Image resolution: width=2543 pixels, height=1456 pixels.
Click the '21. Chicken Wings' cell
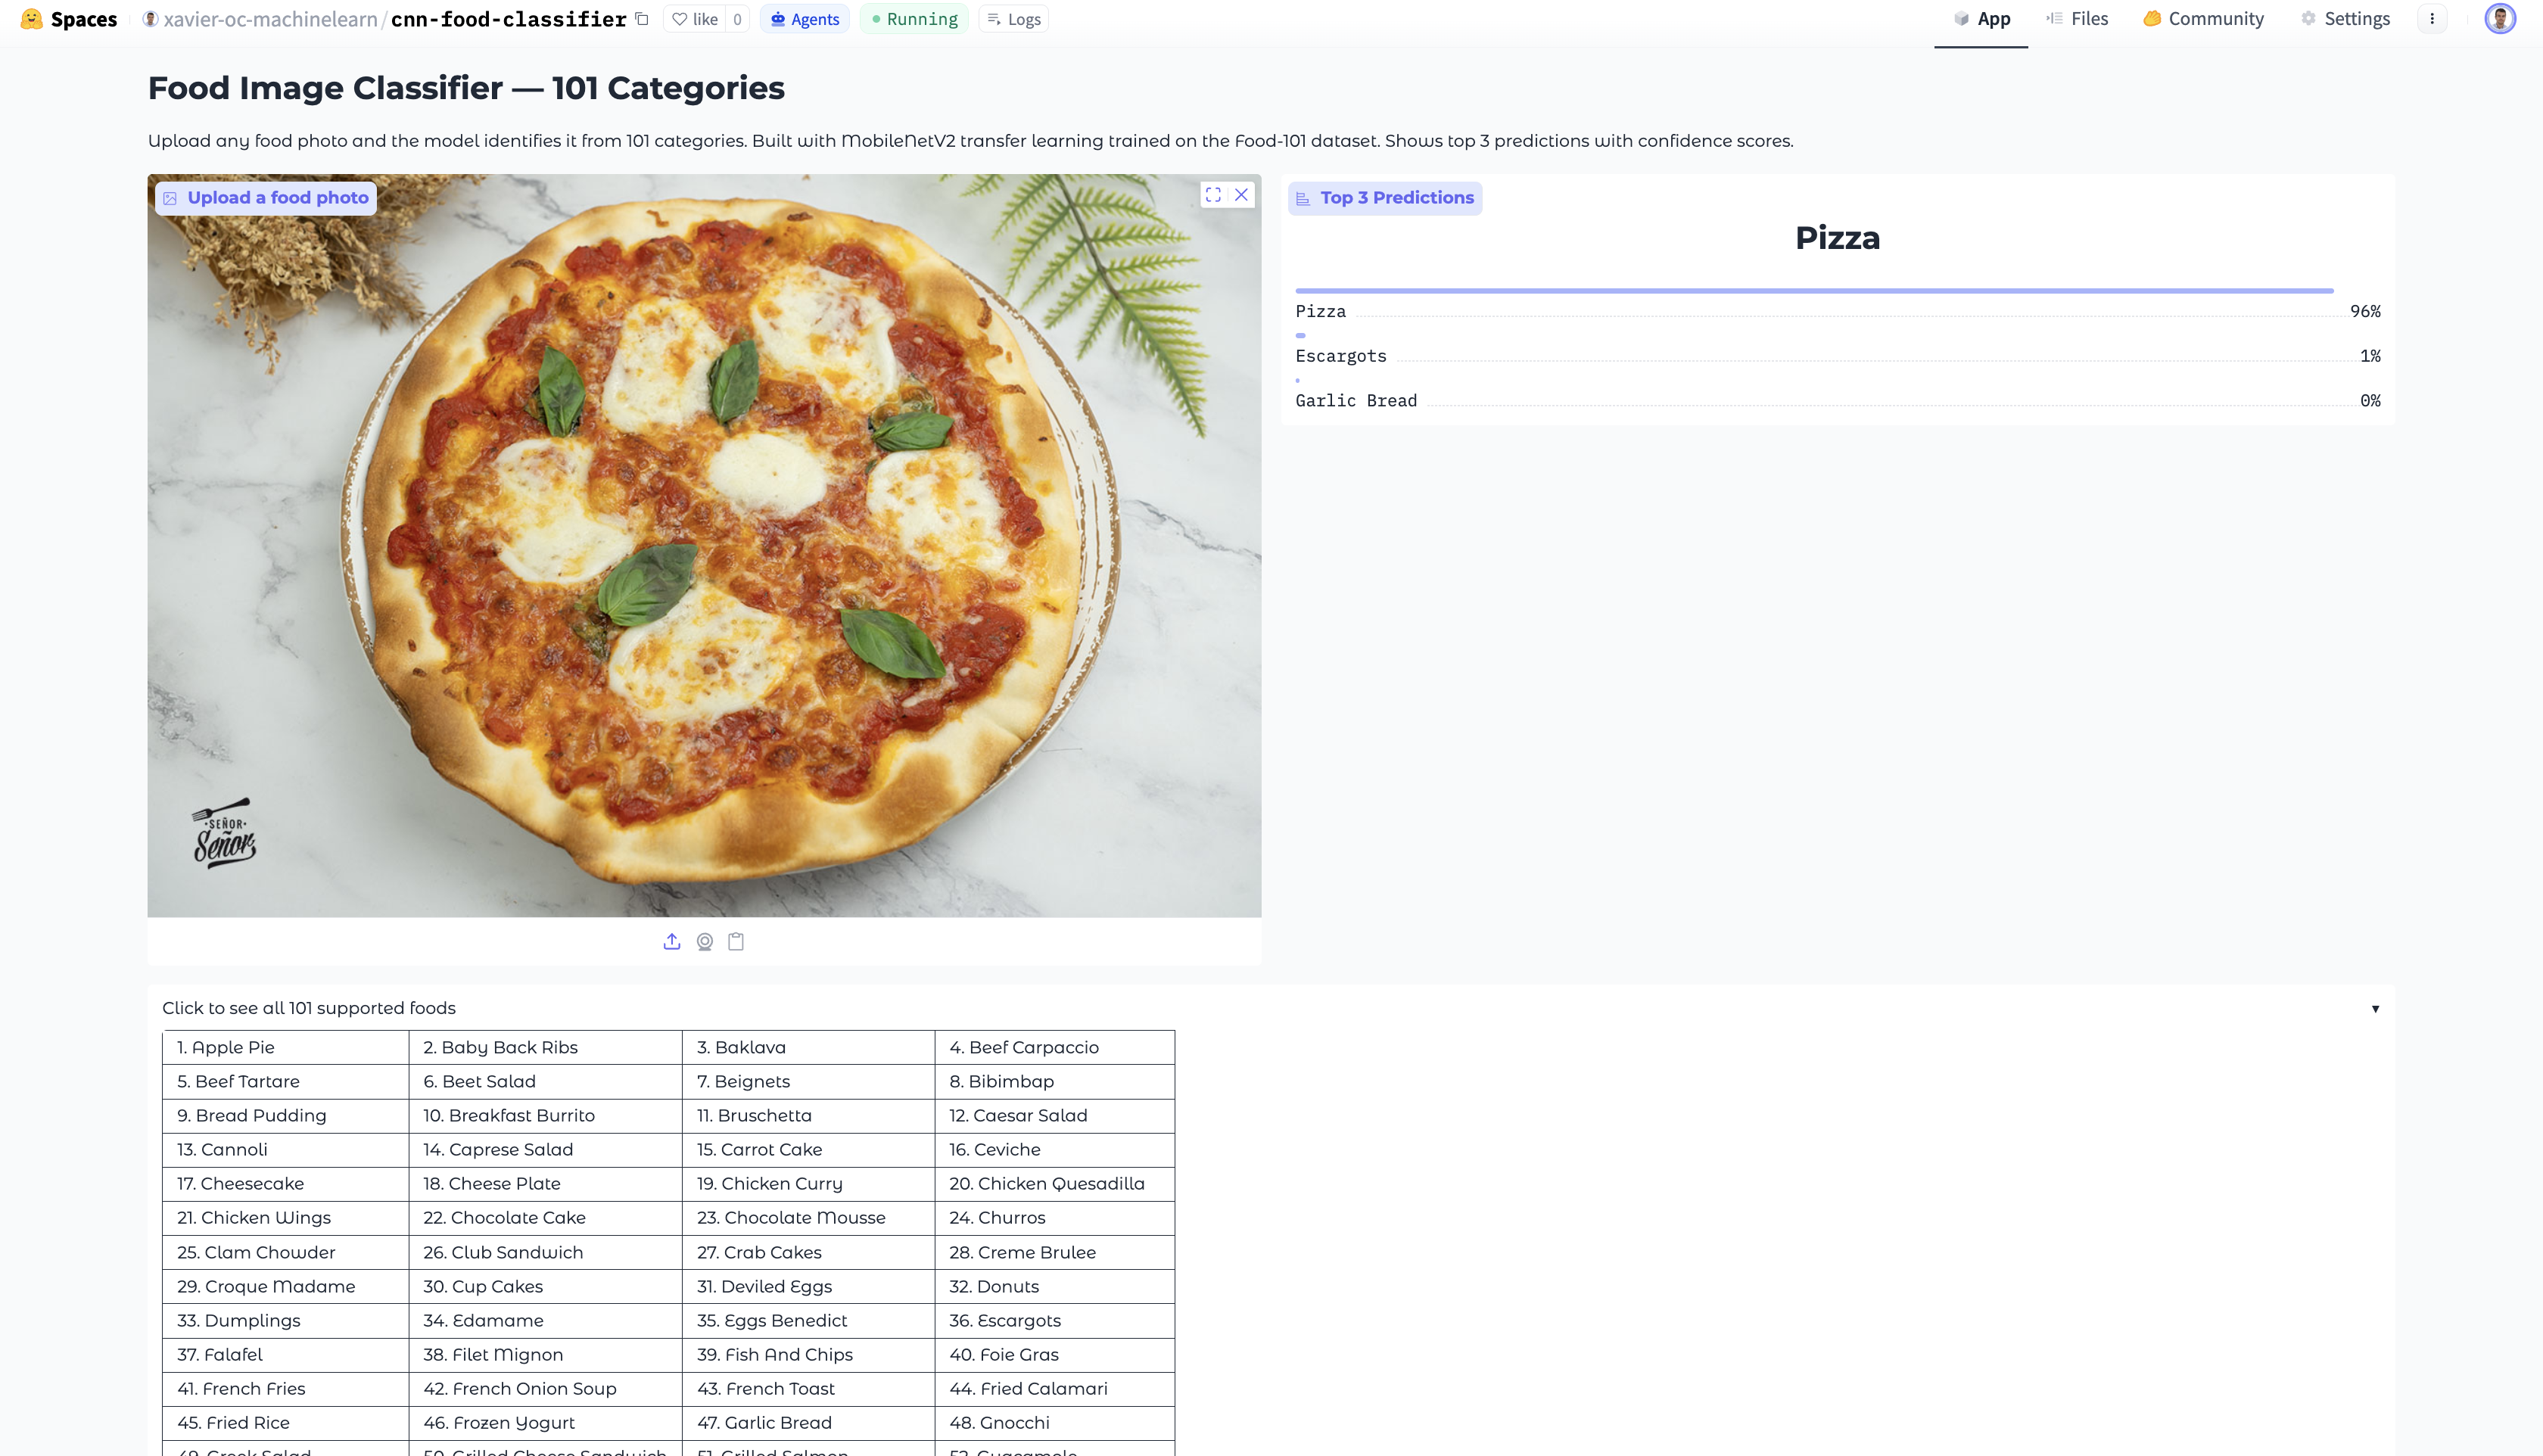point(285,1217)
